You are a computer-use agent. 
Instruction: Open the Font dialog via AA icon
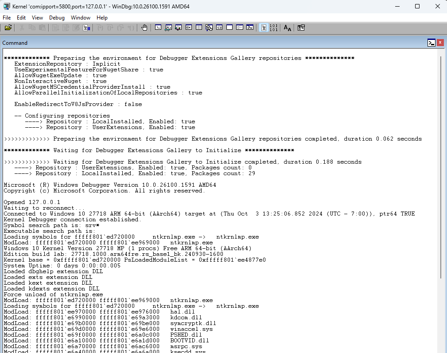[288, 27]
